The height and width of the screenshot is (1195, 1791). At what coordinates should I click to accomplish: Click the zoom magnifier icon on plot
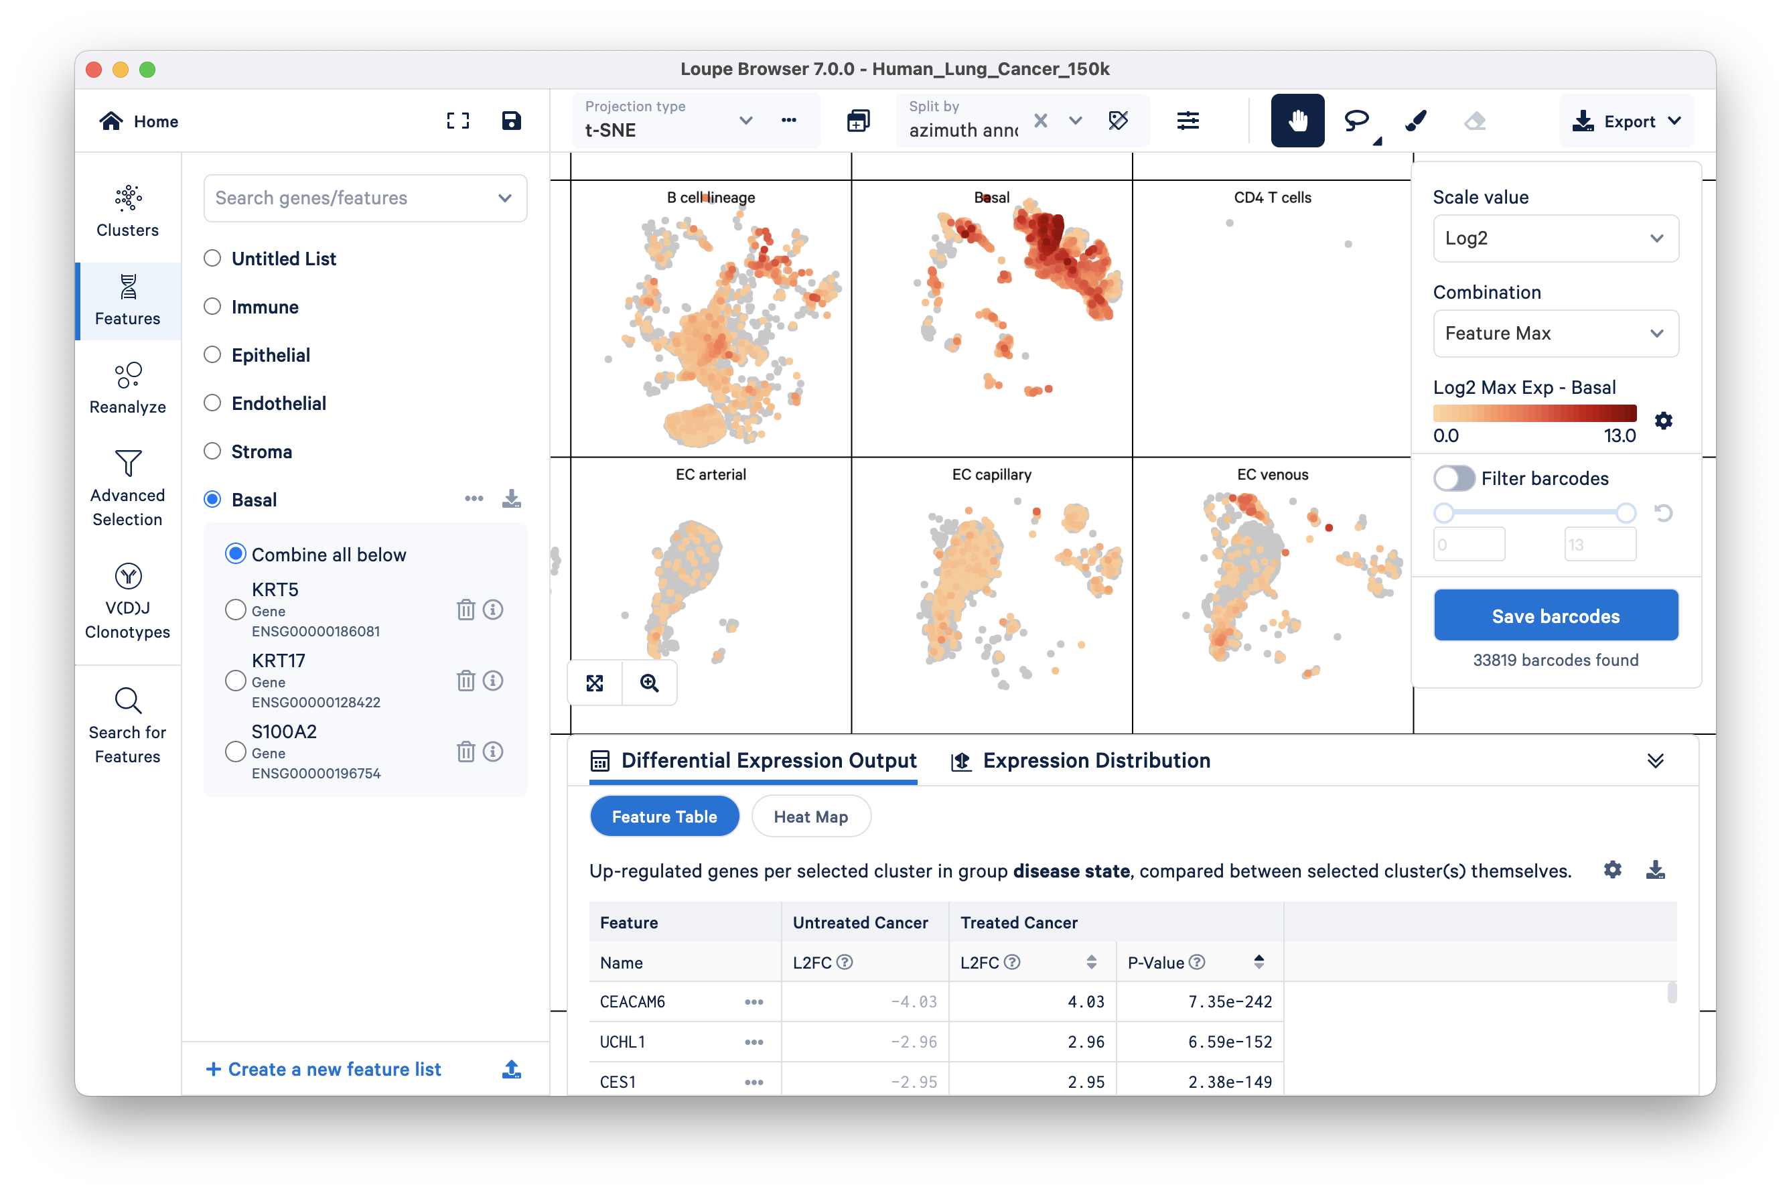(x=649, y=683)
